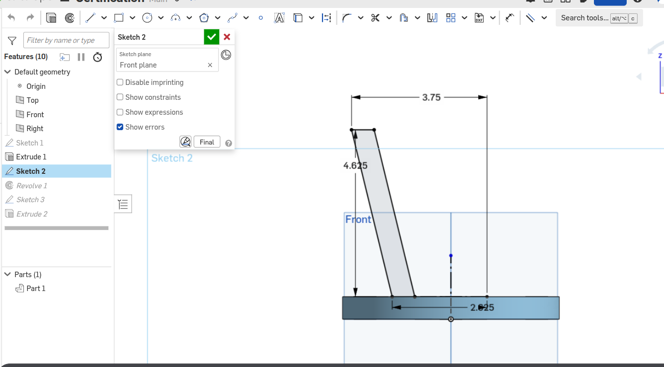Screen dimensions: 664x367
Task: Click the Filter by name or type field
Action: click(66, 40)
